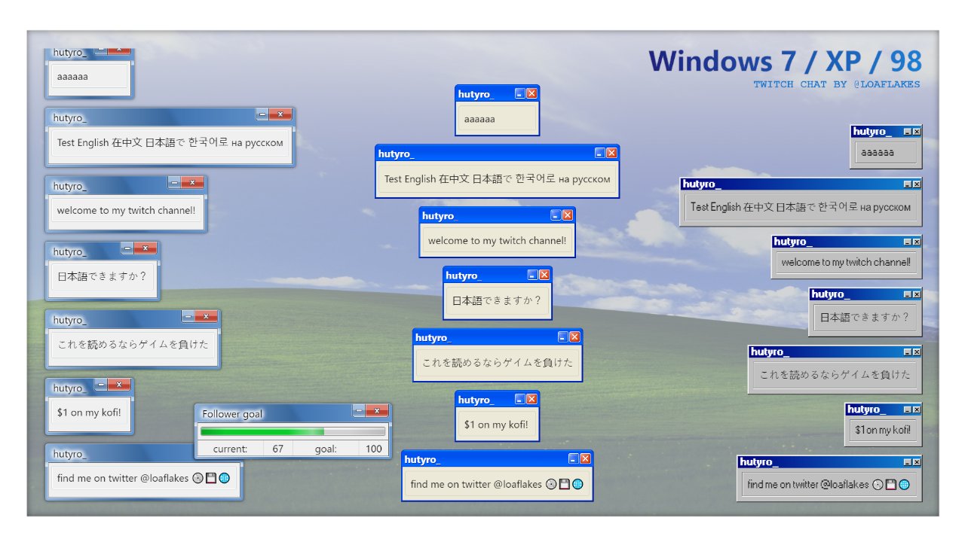
Task: Minimize the Windows 7 '$1 on my kofi!' window
Action: pyautogui.click(x=101, y=385)
